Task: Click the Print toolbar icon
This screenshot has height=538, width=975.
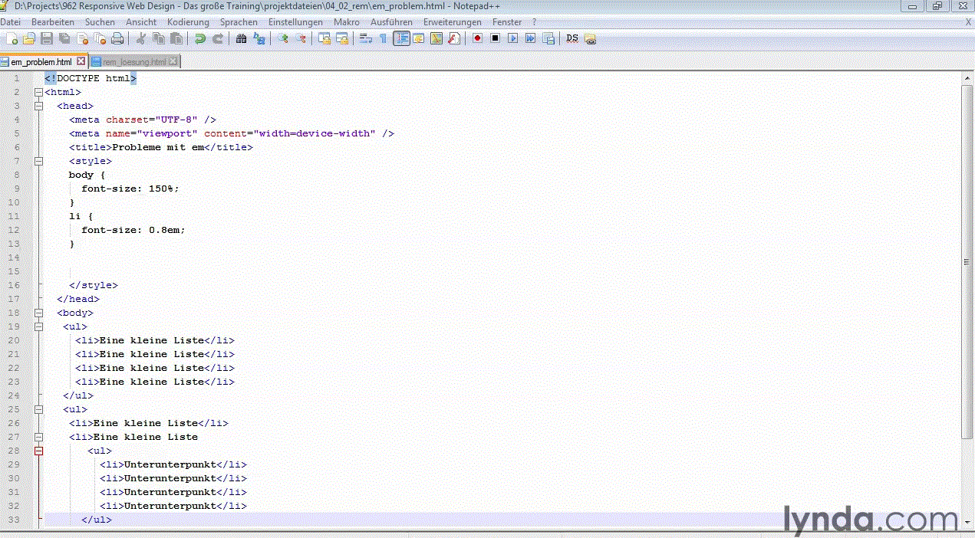Action: [117, 38]
